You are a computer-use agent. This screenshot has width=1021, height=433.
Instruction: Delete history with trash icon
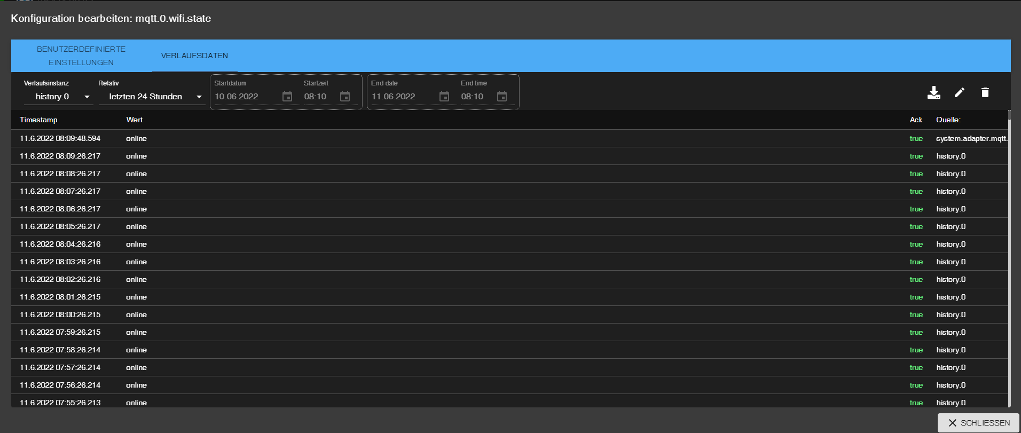pyautogui.click(x=985, y=92)
